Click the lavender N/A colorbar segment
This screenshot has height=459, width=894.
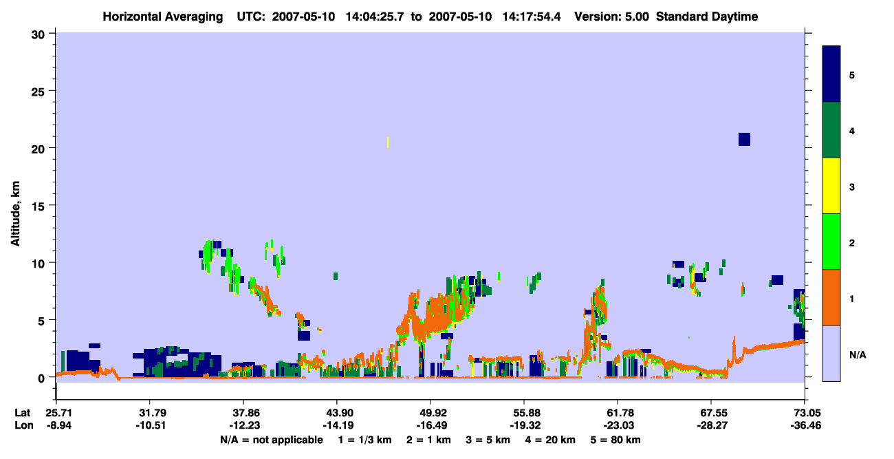[831, 353]
